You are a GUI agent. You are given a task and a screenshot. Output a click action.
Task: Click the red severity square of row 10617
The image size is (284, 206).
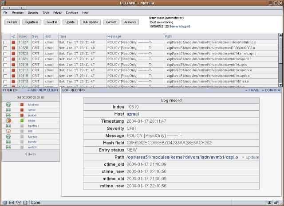(13, 70)
